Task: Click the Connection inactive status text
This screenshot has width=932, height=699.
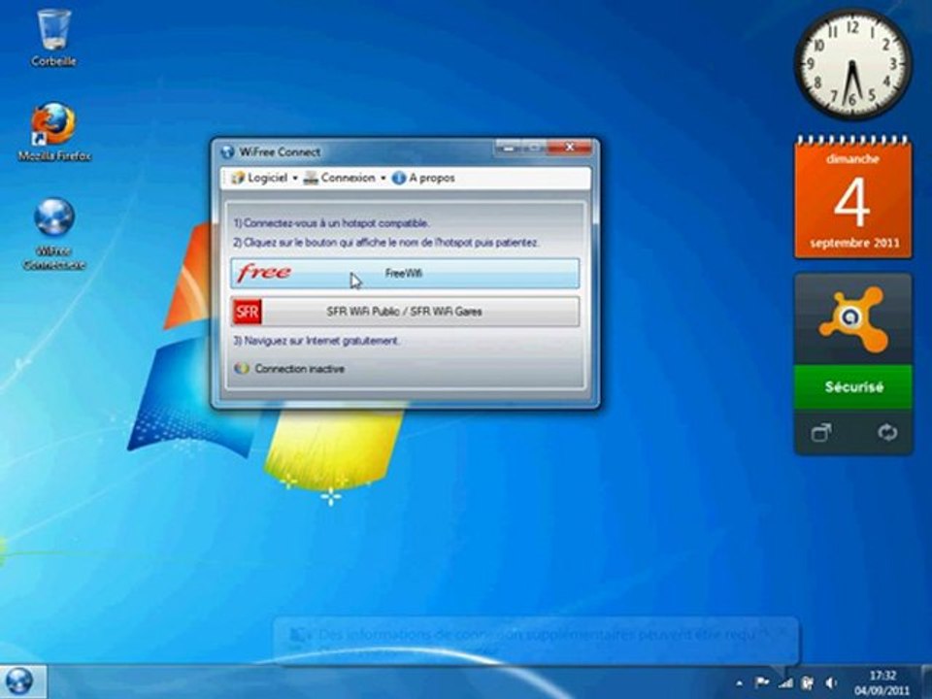Action: click(x=300, y=369)
